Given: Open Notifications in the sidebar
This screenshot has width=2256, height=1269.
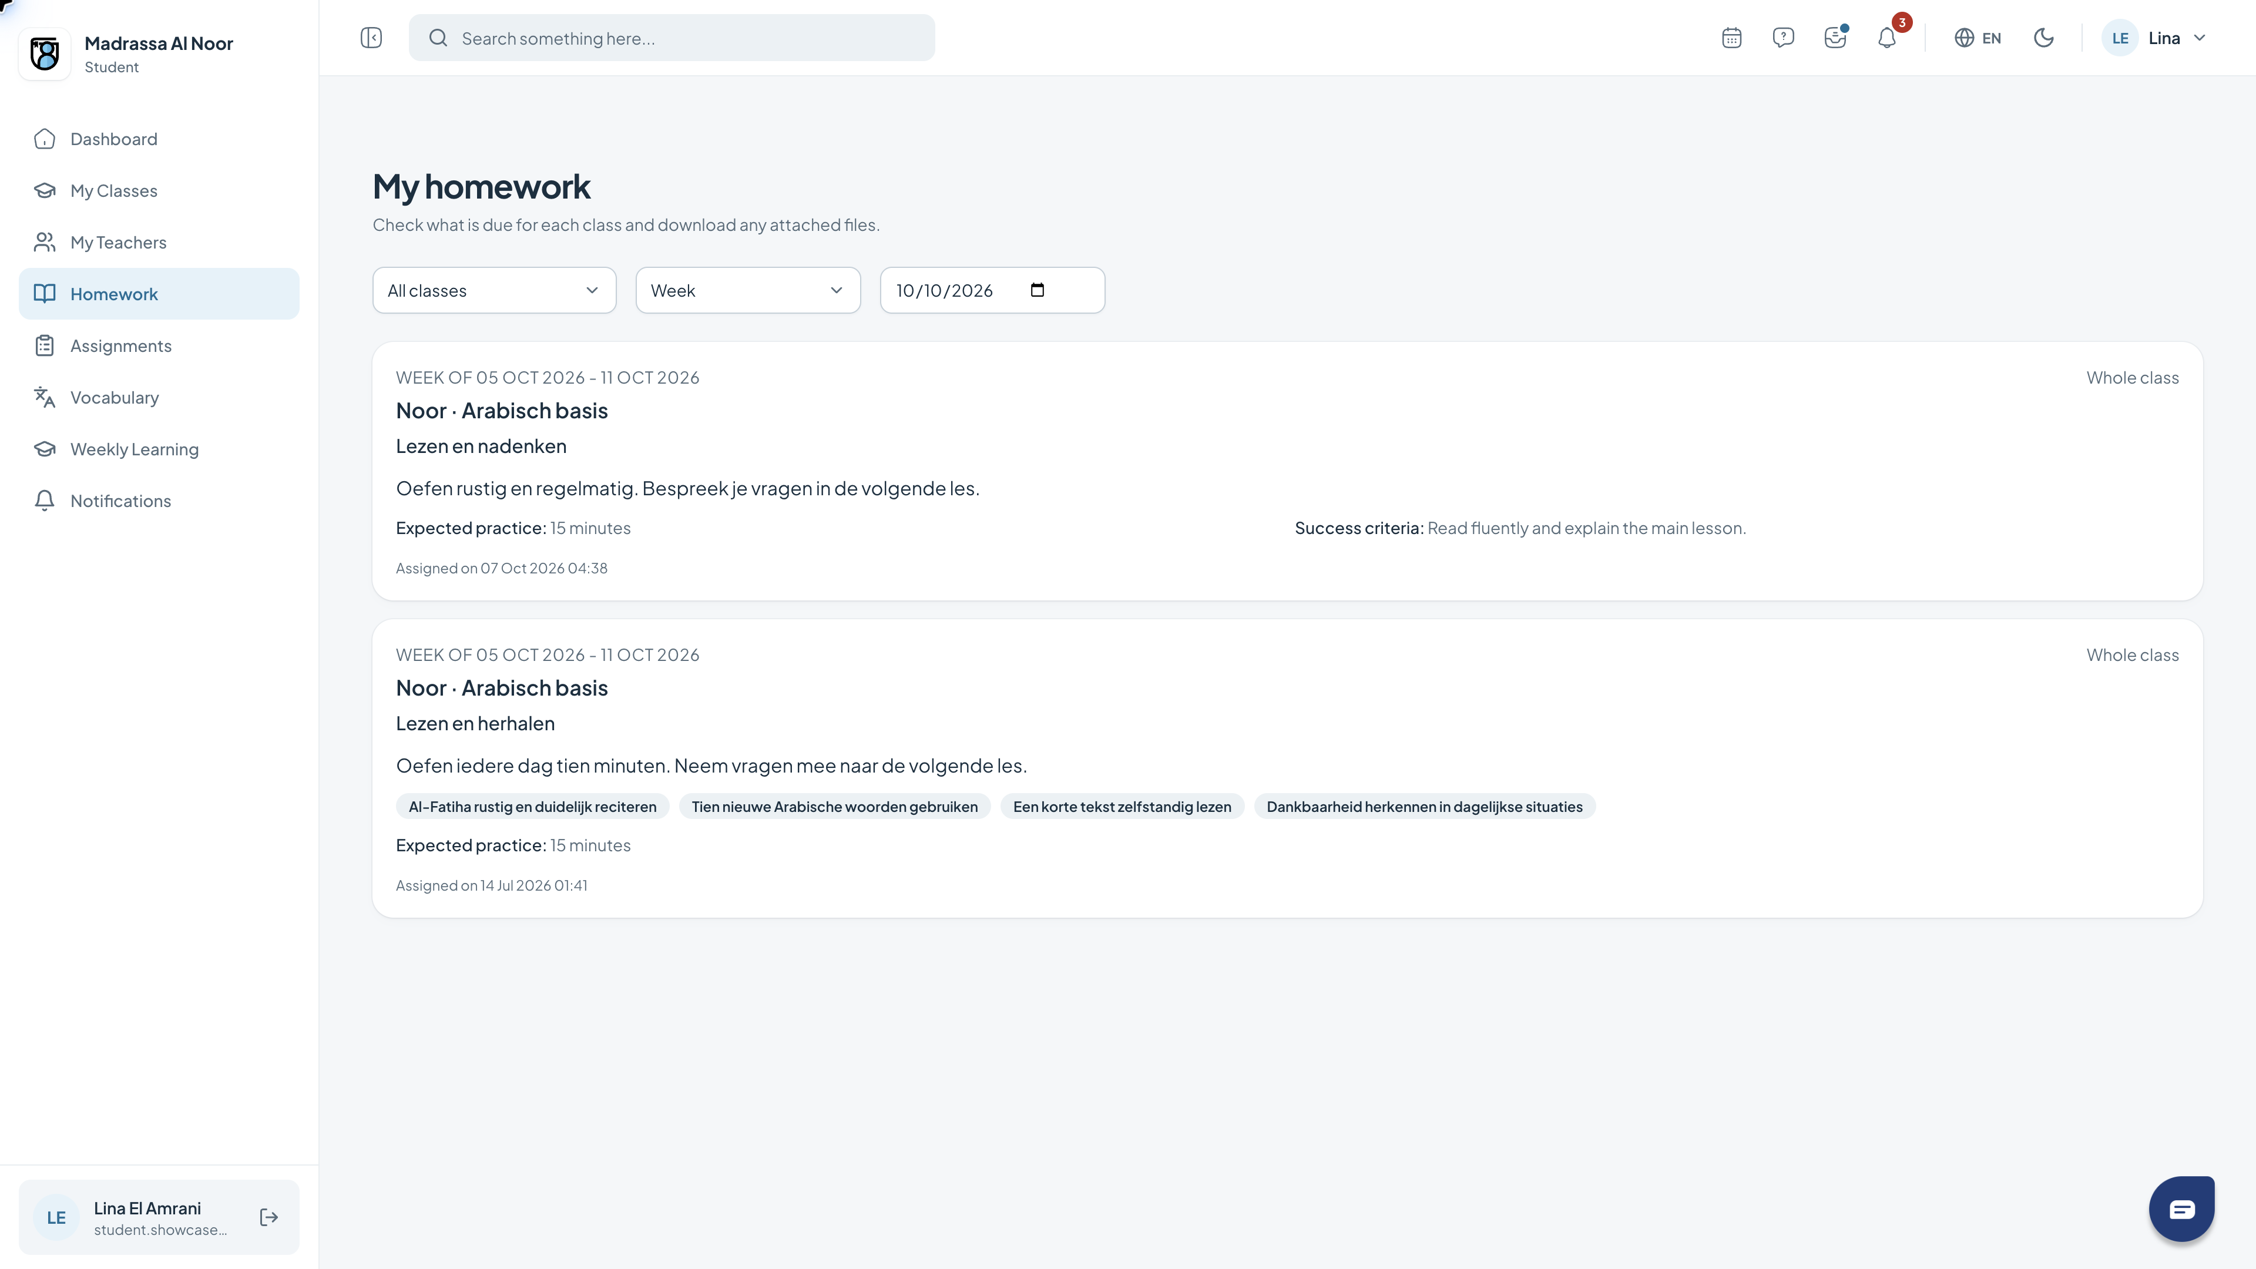Looking at the screenshot, I should click(x=159, y=501).
